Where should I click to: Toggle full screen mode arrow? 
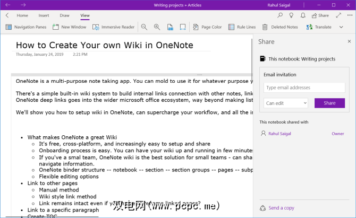click(x=338, y=15)
